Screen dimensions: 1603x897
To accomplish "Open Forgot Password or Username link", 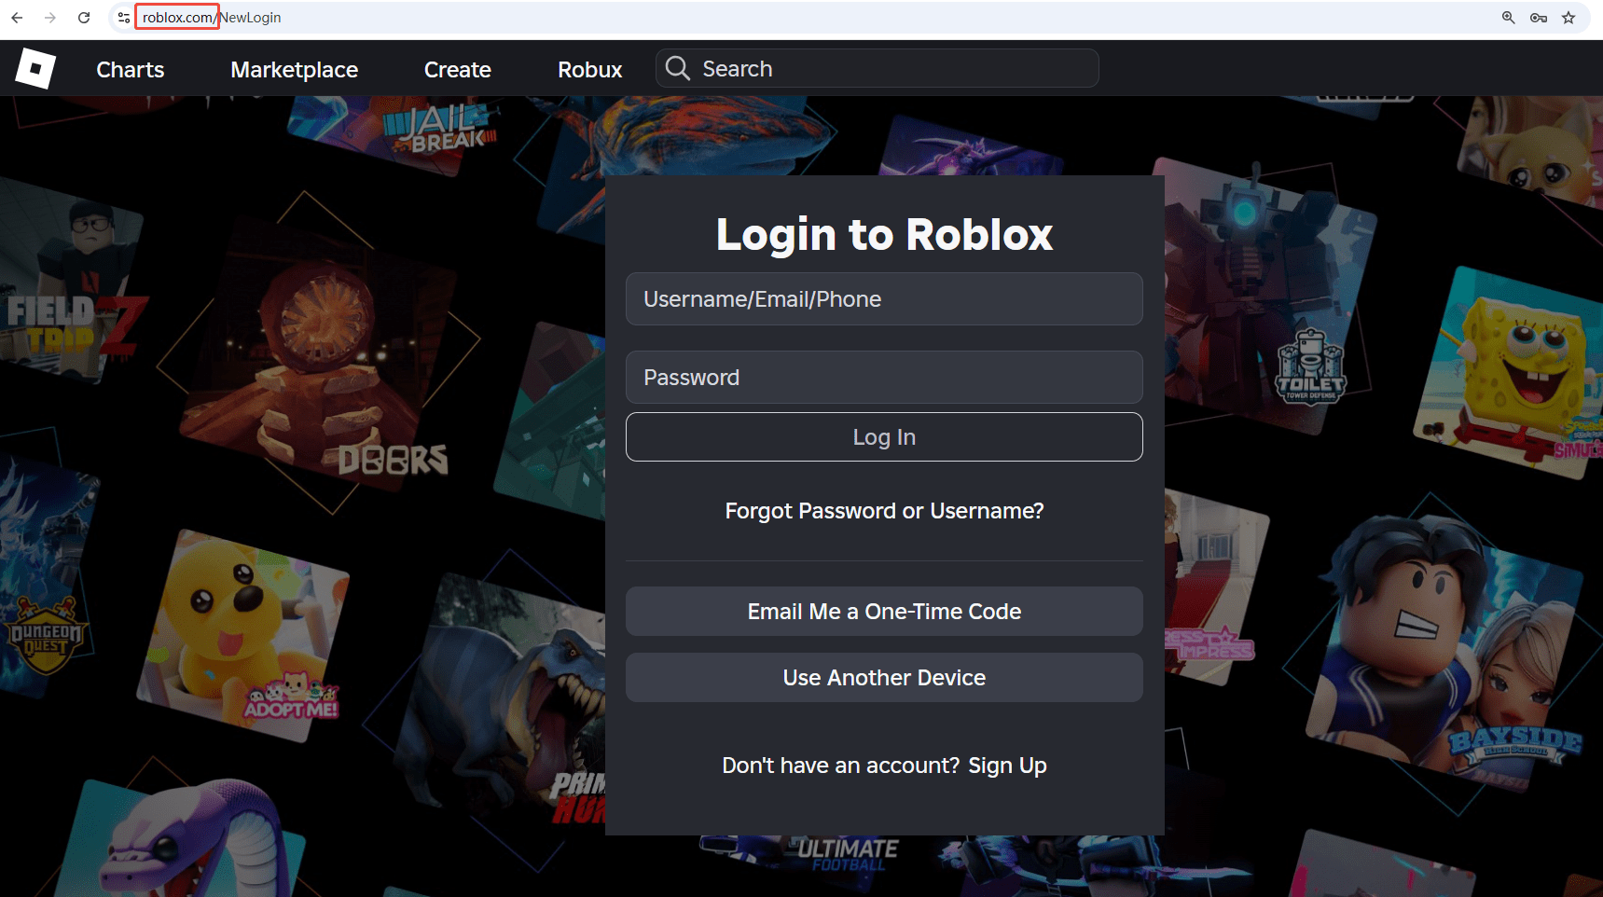I will tap(884, 511).
